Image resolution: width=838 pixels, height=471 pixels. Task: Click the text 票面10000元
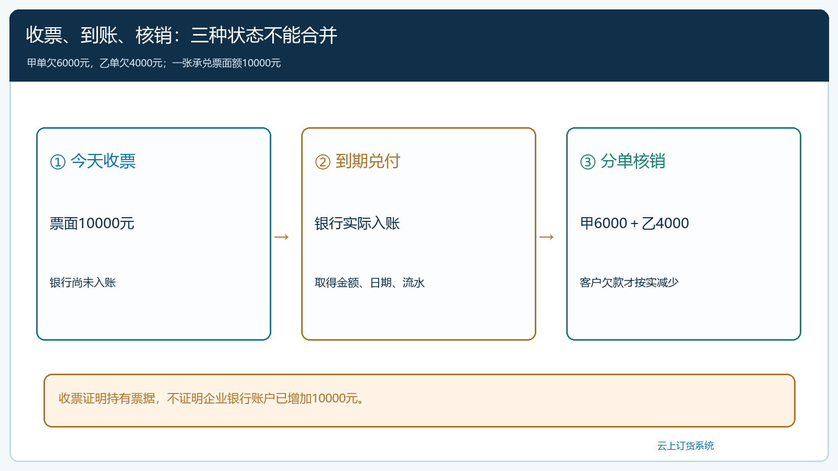92,223
